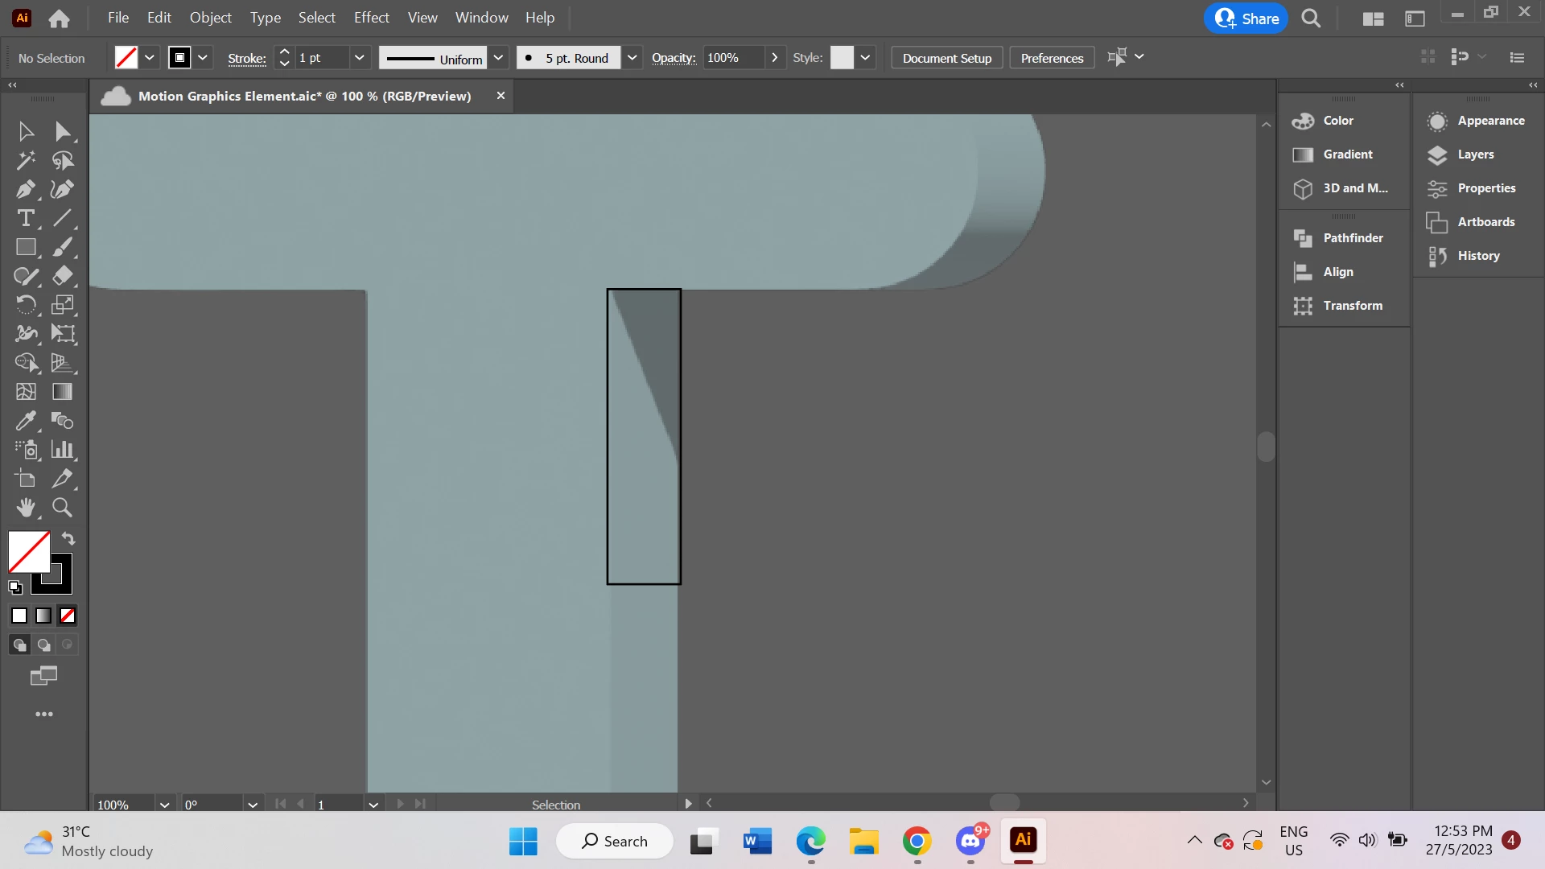Open the Pathfinder panel
The image size is (1545, 869).
[1352, 238]
